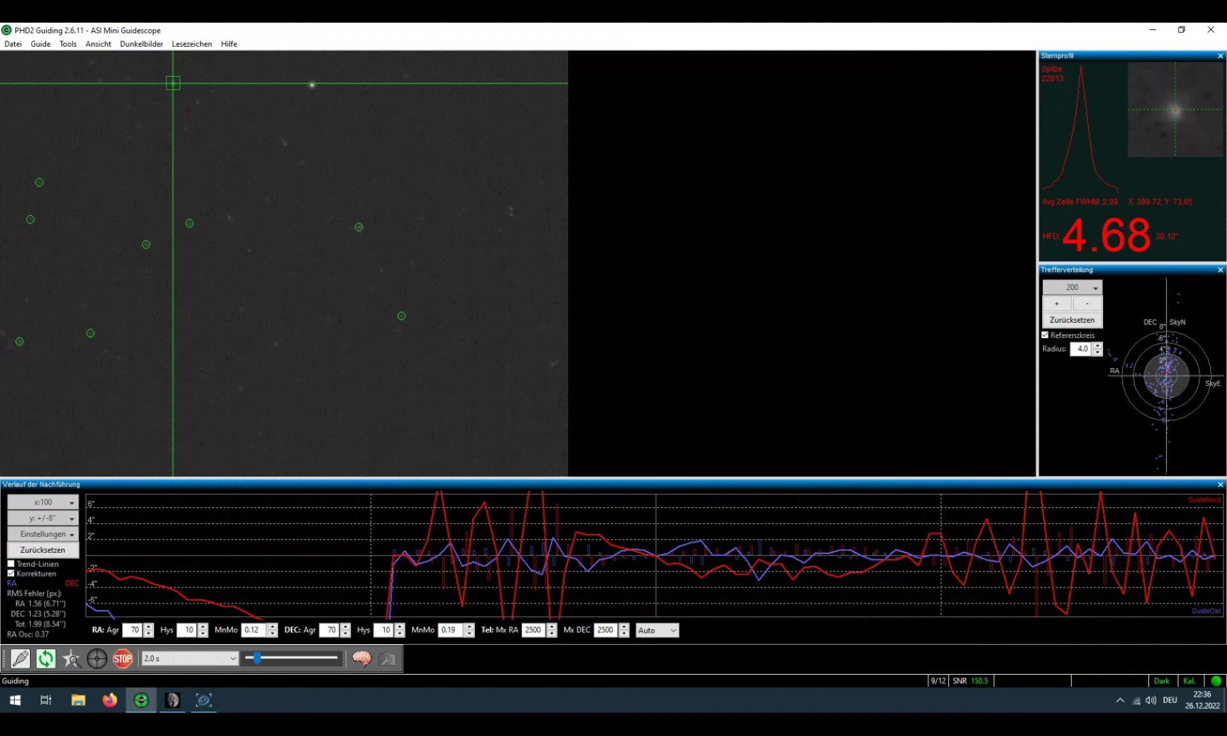Open File Explorer from the taskbar
Screen dimensions: 1227x736
tap(78, 700)
